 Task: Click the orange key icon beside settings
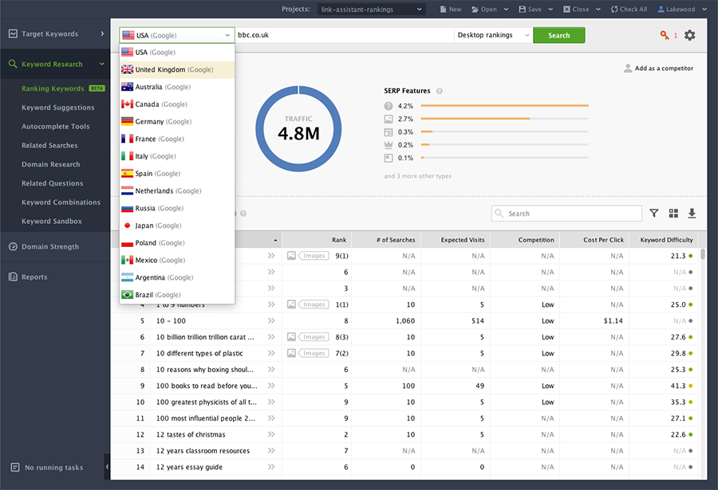665,35
